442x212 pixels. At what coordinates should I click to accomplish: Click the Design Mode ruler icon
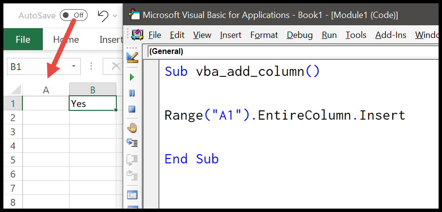point(132,58)
